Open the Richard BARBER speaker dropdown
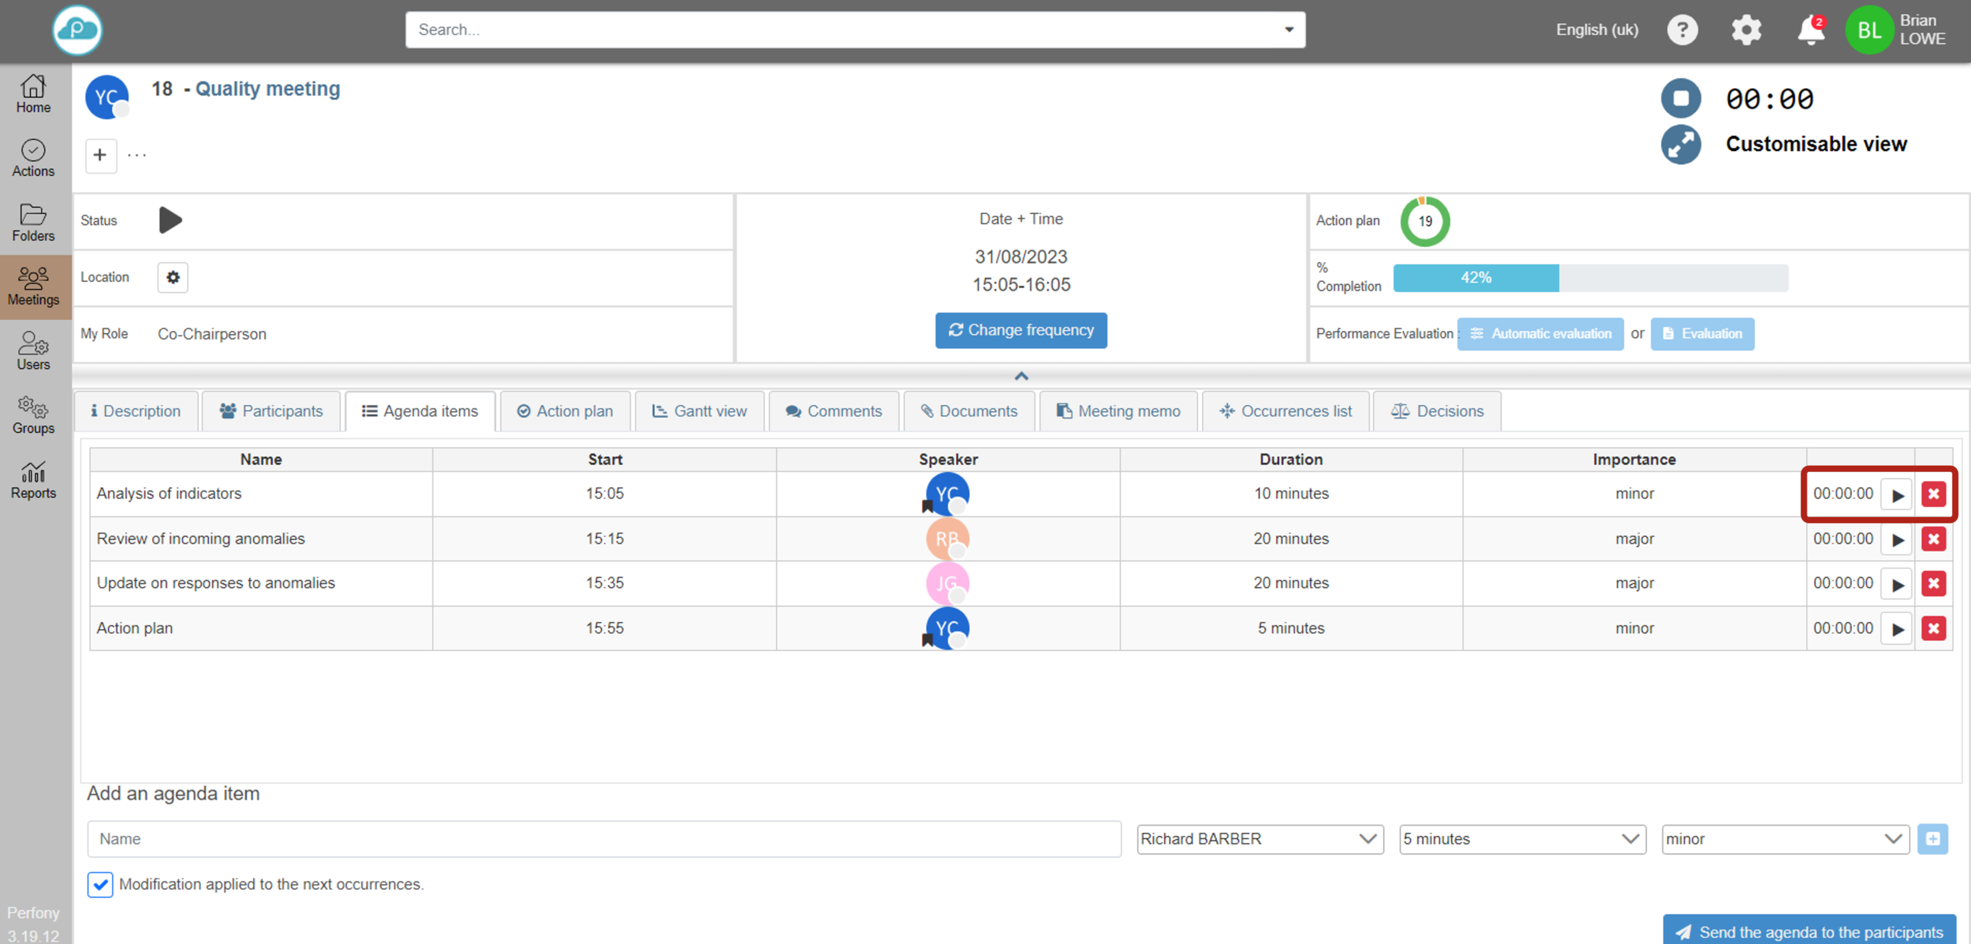 point(1259,839)
